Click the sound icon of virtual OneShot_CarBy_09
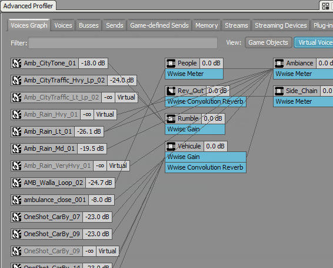 click(x=16, y=251)
